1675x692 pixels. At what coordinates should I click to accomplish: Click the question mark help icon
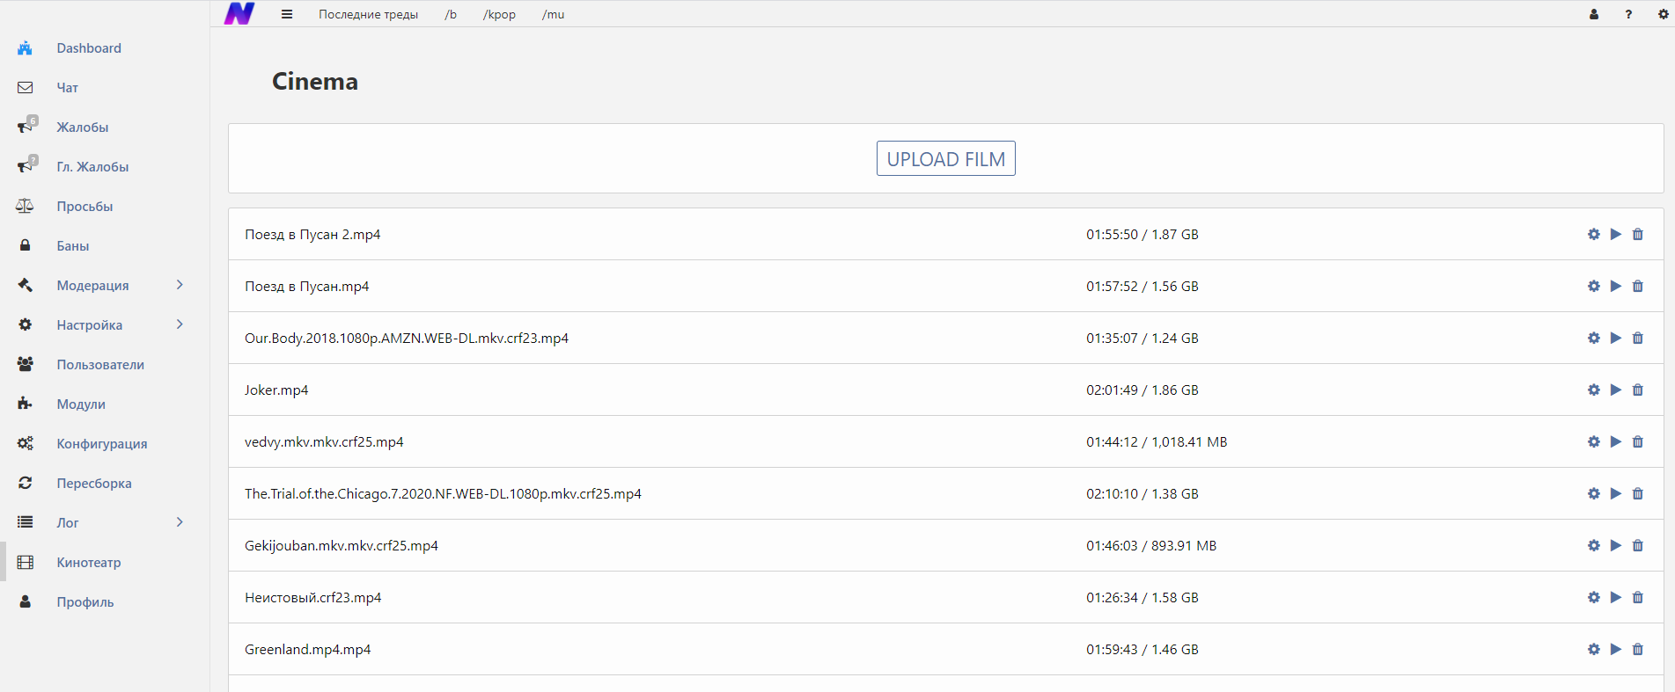click(1628, 14)
